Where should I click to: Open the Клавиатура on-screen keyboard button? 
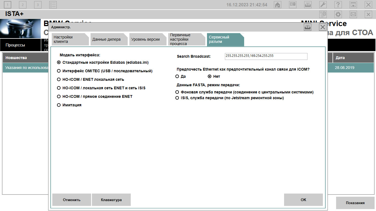tap(111, 200)
